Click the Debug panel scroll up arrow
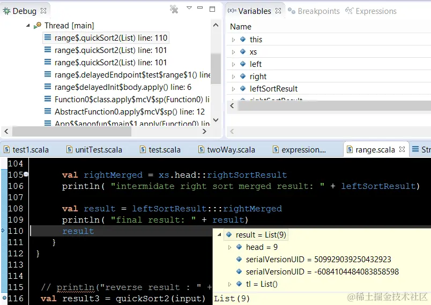 tap(216, 25)
